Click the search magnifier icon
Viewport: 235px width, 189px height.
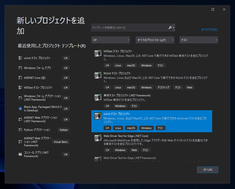click(x=170, y=27)
